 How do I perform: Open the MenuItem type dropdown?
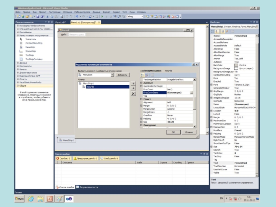(112, 75)
